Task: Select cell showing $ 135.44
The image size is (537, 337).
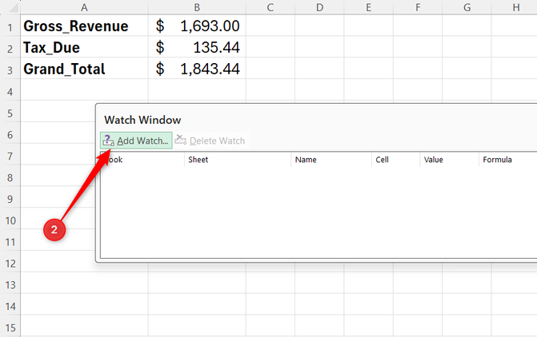Action: (197, 47)
